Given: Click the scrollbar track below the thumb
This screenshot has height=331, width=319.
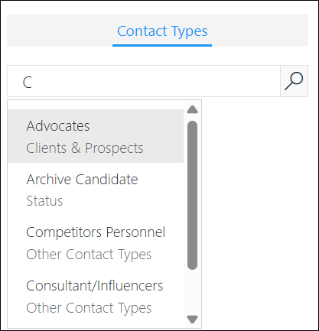Looking at the screenshot, I should (x=192, y=292).
